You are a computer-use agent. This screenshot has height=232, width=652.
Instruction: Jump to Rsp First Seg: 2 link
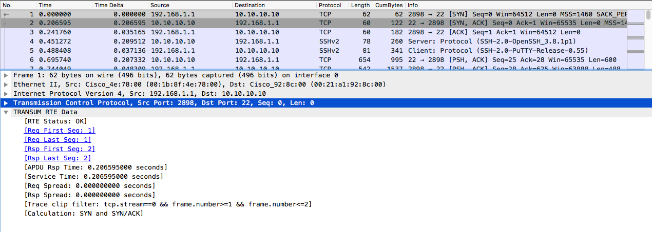coord(60,149)
